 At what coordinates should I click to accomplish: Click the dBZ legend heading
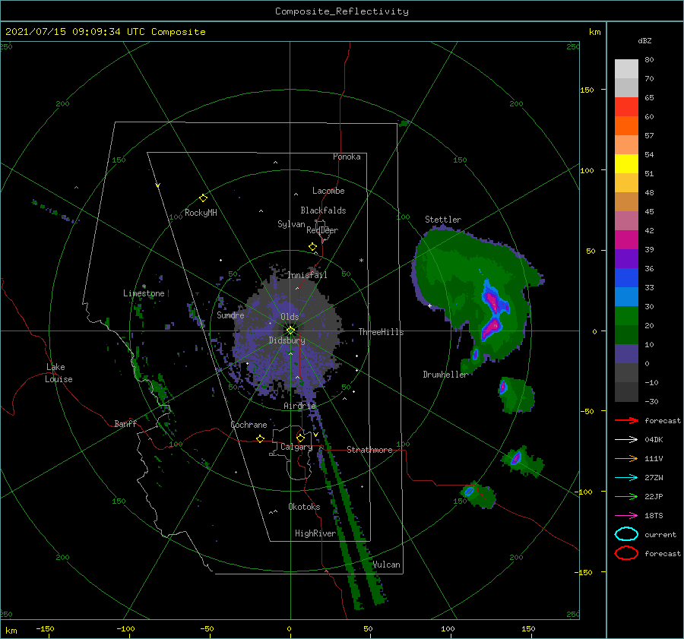tap(644, 40)
